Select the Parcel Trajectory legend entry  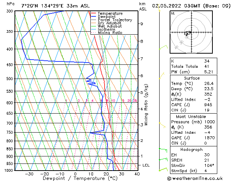pos(115,20)
